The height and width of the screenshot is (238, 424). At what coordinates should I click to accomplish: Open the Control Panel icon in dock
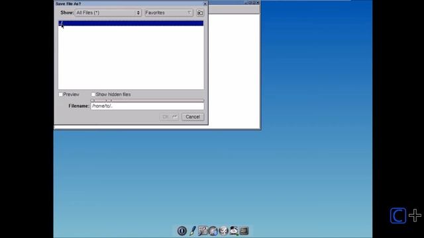pos(203,231)
